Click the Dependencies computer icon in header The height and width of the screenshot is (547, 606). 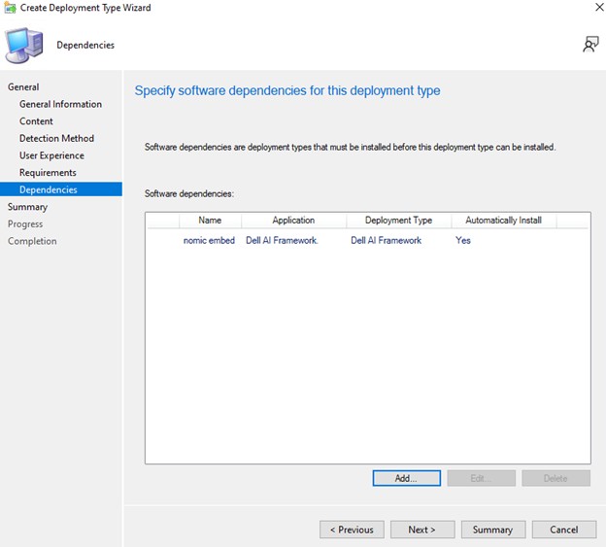click(x=24, y=46)
